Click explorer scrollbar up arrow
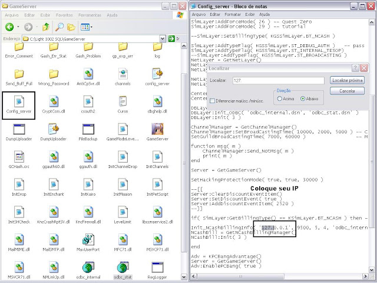This screenshot has height=283, width=377. click(184, 46)
